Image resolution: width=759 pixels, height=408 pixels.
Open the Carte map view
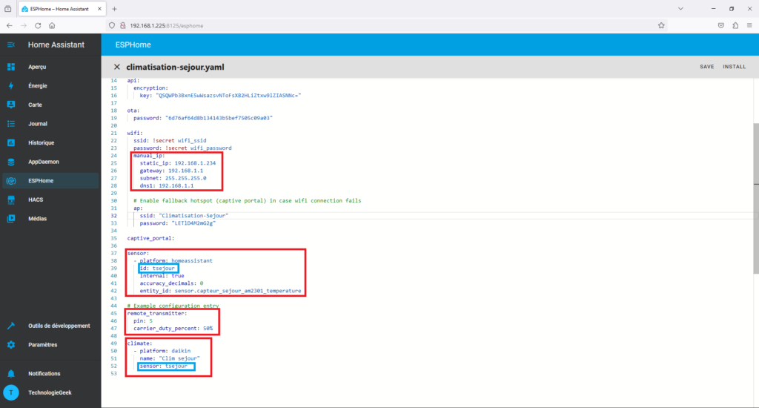pos(35,105)
